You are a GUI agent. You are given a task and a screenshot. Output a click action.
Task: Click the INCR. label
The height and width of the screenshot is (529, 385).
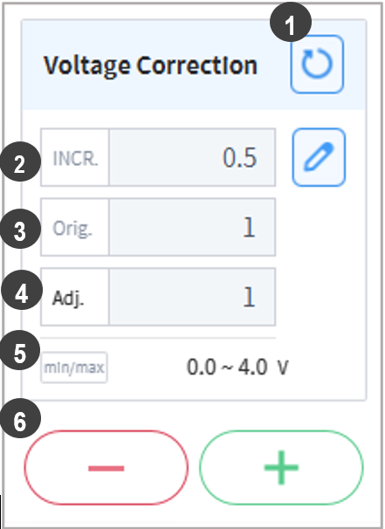[x=75, y=157]
